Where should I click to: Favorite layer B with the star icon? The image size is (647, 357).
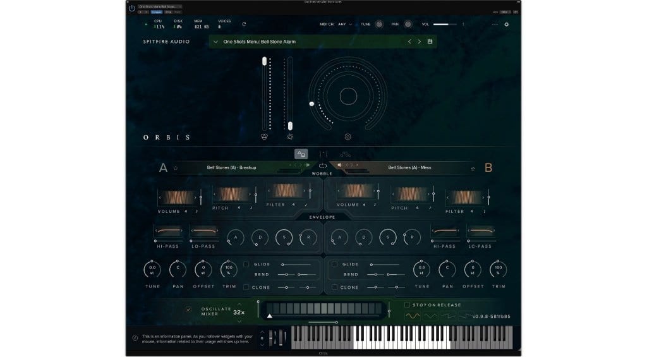473,168
